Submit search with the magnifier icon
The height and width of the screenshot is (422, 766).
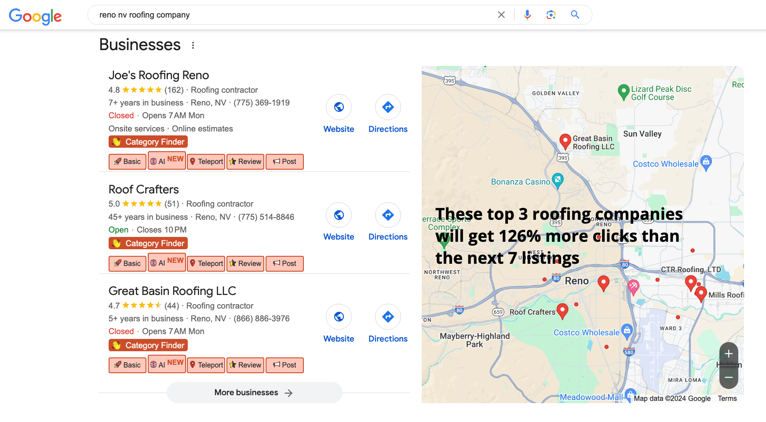click(575, 15)
